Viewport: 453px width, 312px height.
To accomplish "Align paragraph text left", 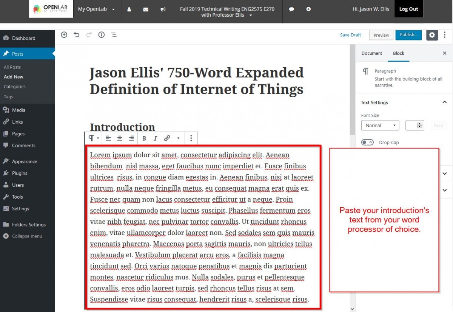I will point(108,138).
